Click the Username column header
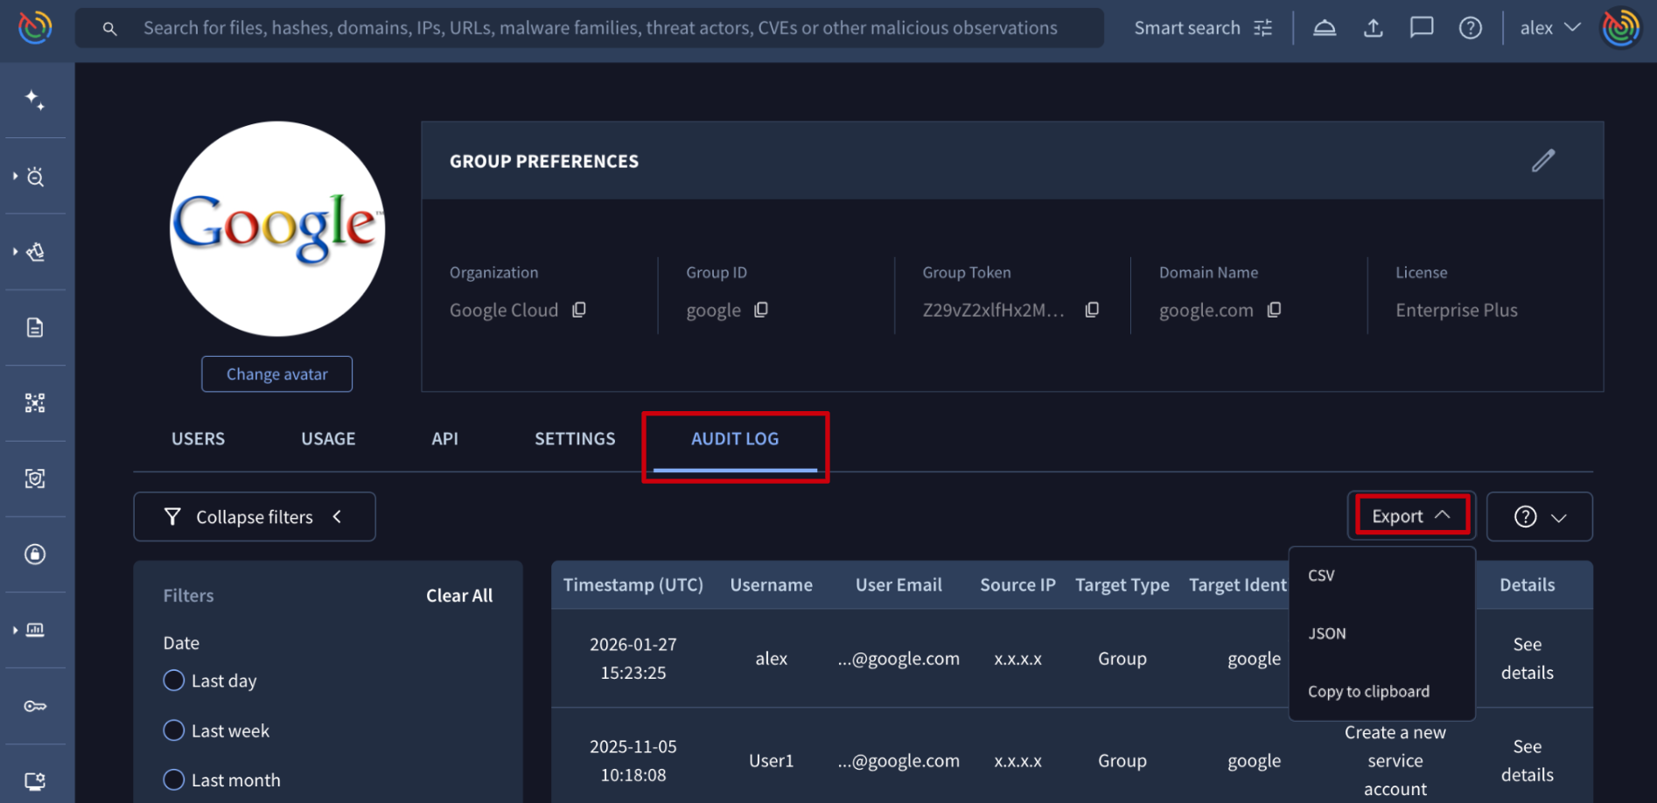 772,585
